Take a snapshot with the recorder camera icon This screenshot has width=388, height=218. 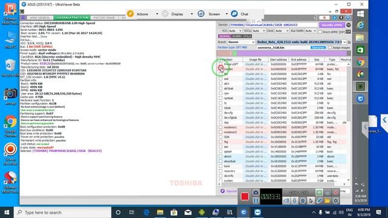pyautogui.click(x=256, y=193)
